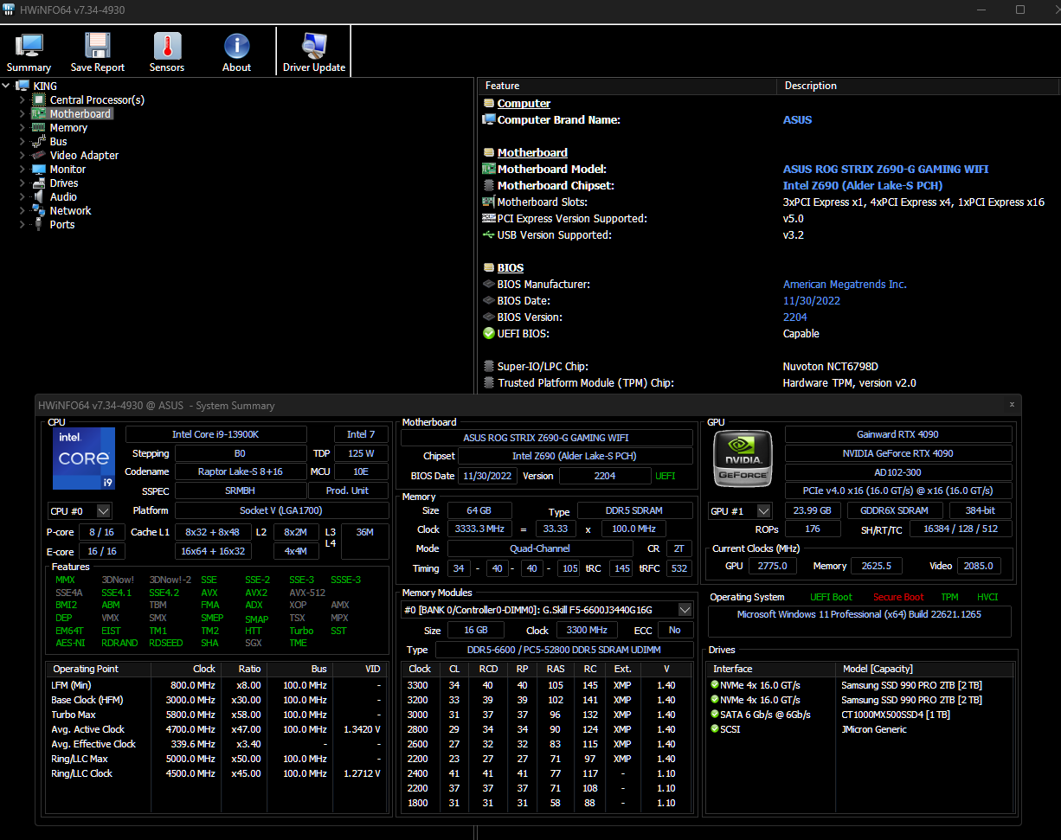Click ASUS ROG STRIX Z690-G GAMING WIFI description link
The image size is (1061, 840).
click(885, 169)
